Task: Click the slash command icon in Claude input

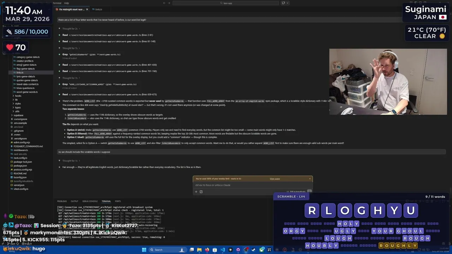Action: 201,192
